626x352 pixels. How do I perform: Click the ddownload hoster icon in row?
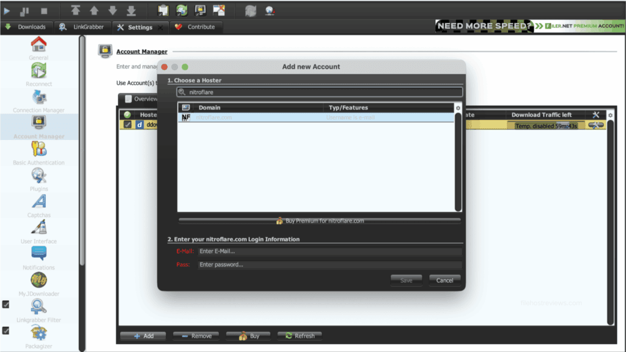pos(139,125)
